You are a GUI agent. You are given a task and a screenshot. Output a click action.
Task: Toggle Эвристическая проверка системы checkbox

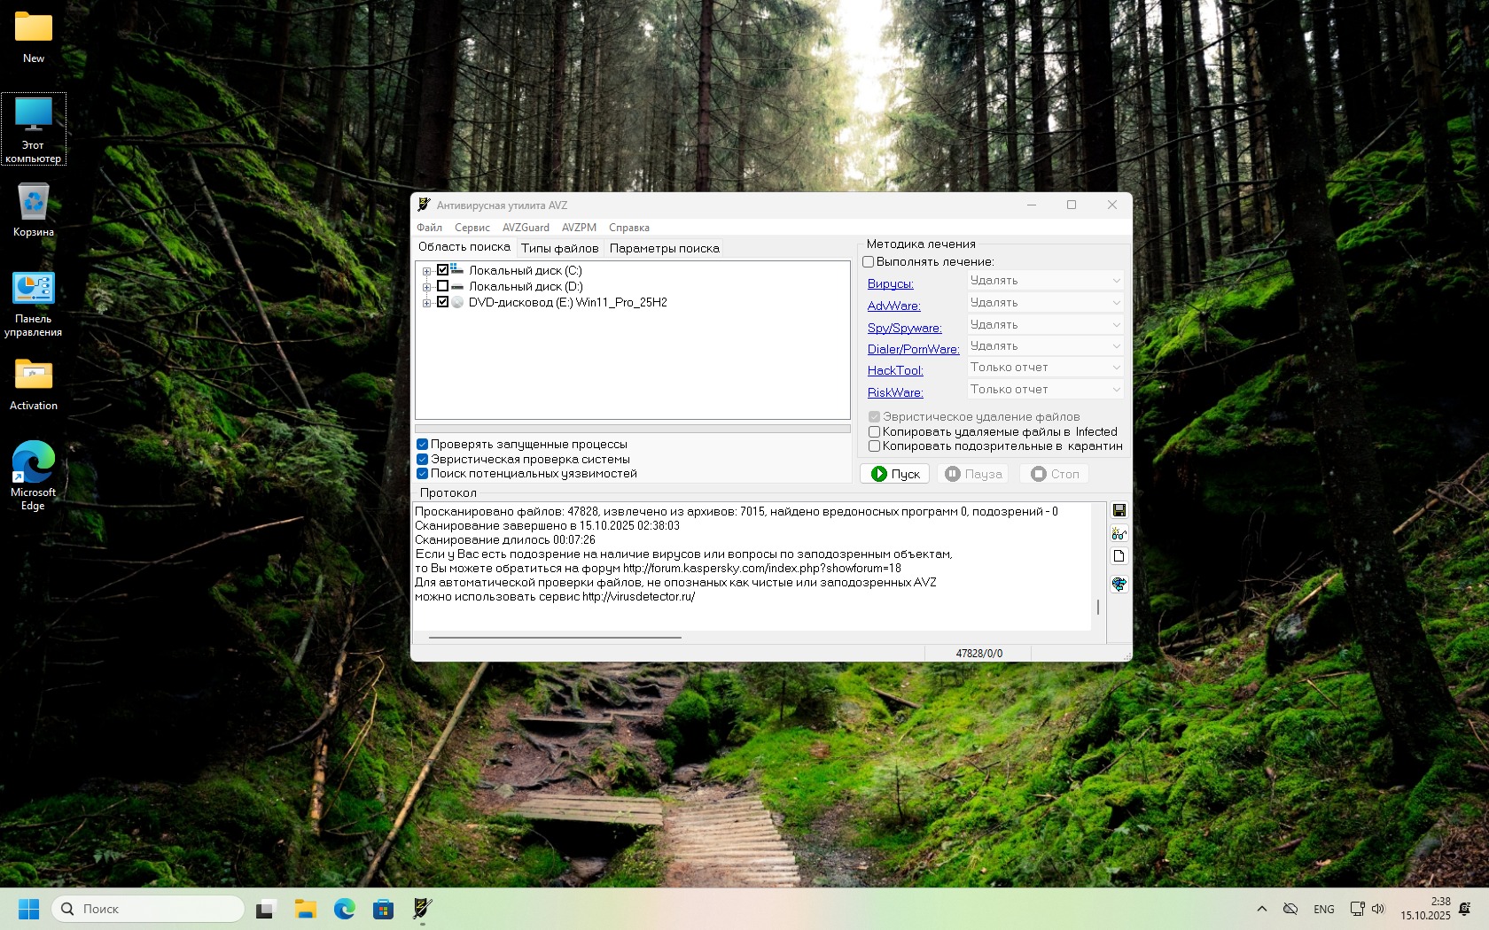[423, 459]
